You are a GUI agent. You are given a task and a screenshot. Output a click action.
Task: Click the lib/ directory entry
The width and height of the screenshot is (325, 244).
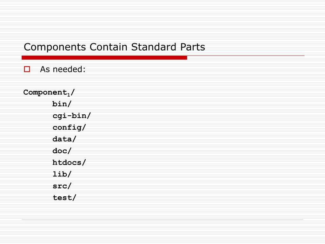tap(62, 174)
